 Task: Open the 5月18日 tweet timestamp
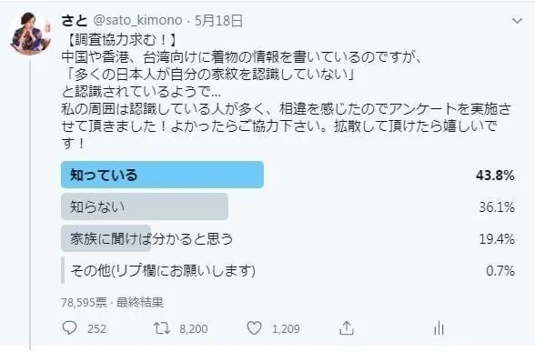pos(218,21)
